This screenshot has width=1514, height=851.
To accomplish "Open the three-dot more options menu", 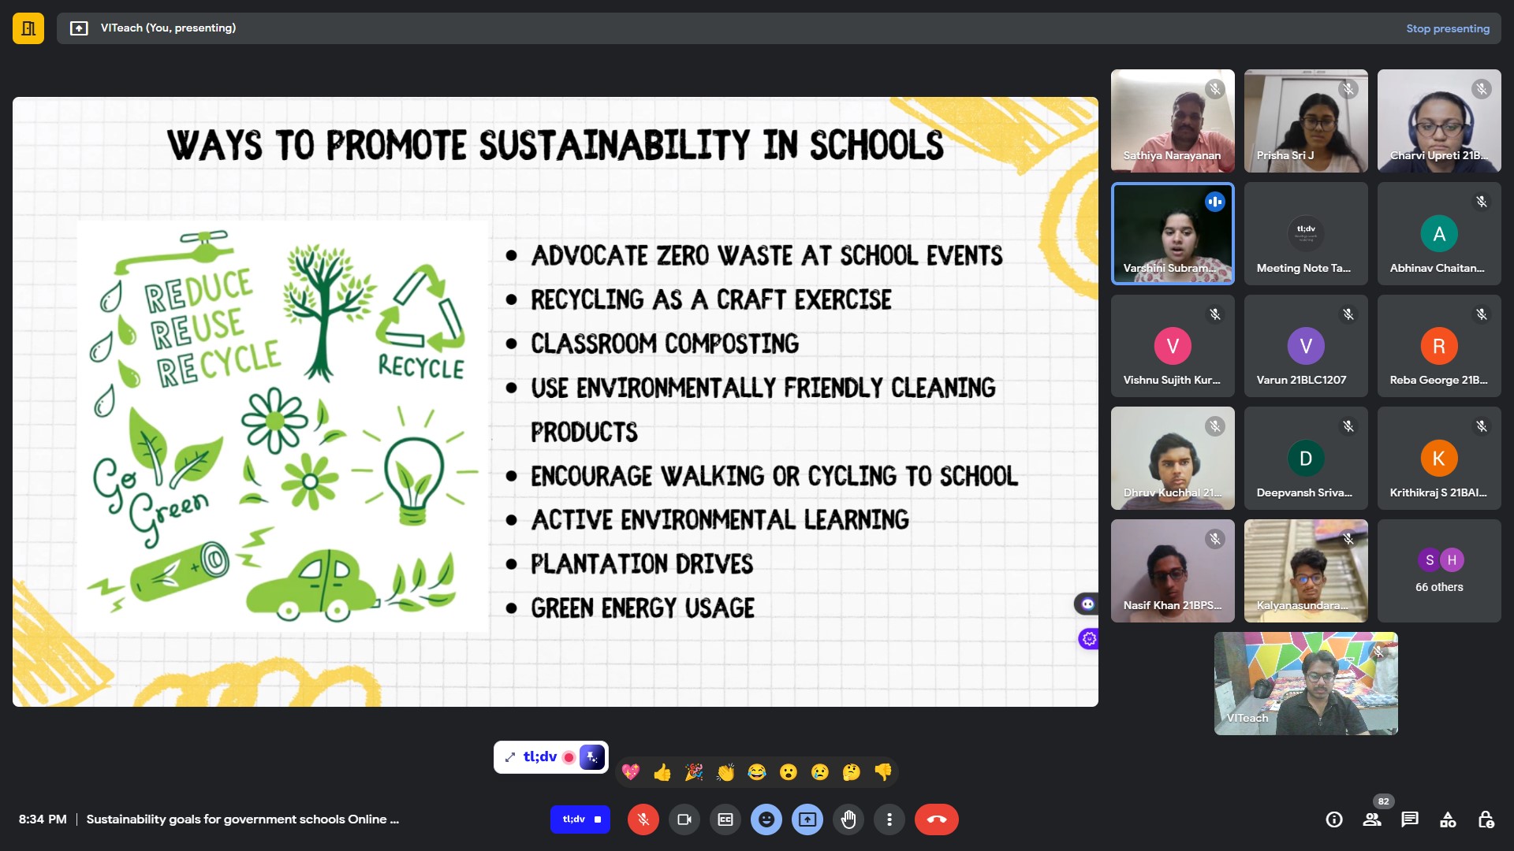I will tap(889, 819).
